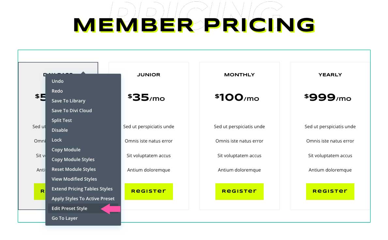Select Disable in the context menu

pos(60,130)
